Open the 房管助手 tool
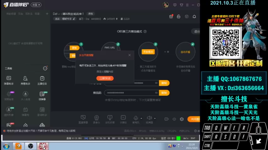The image size is (268, 150). (25, 80)
